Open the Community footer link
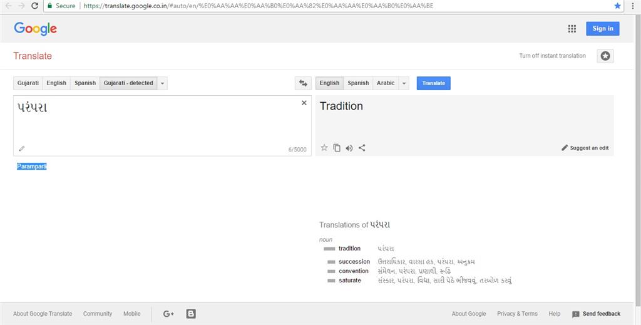The width and height of the screenshot is (641, 325). click(x=97, y=314)
